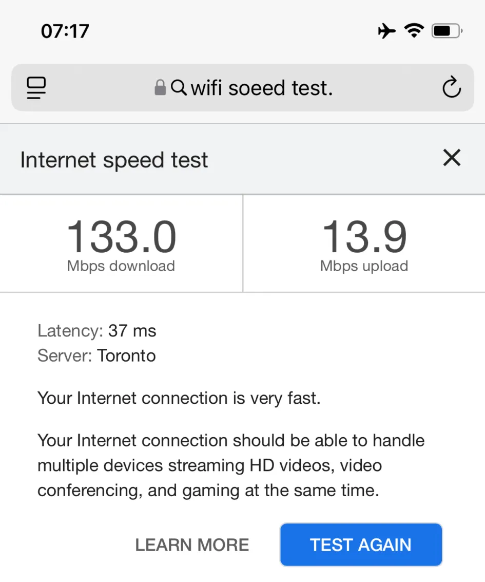The height and width of the screenshot is (582, 485).
Task: Select the 13.9 Mbps upload result
Action: click(x=364, y=235)
